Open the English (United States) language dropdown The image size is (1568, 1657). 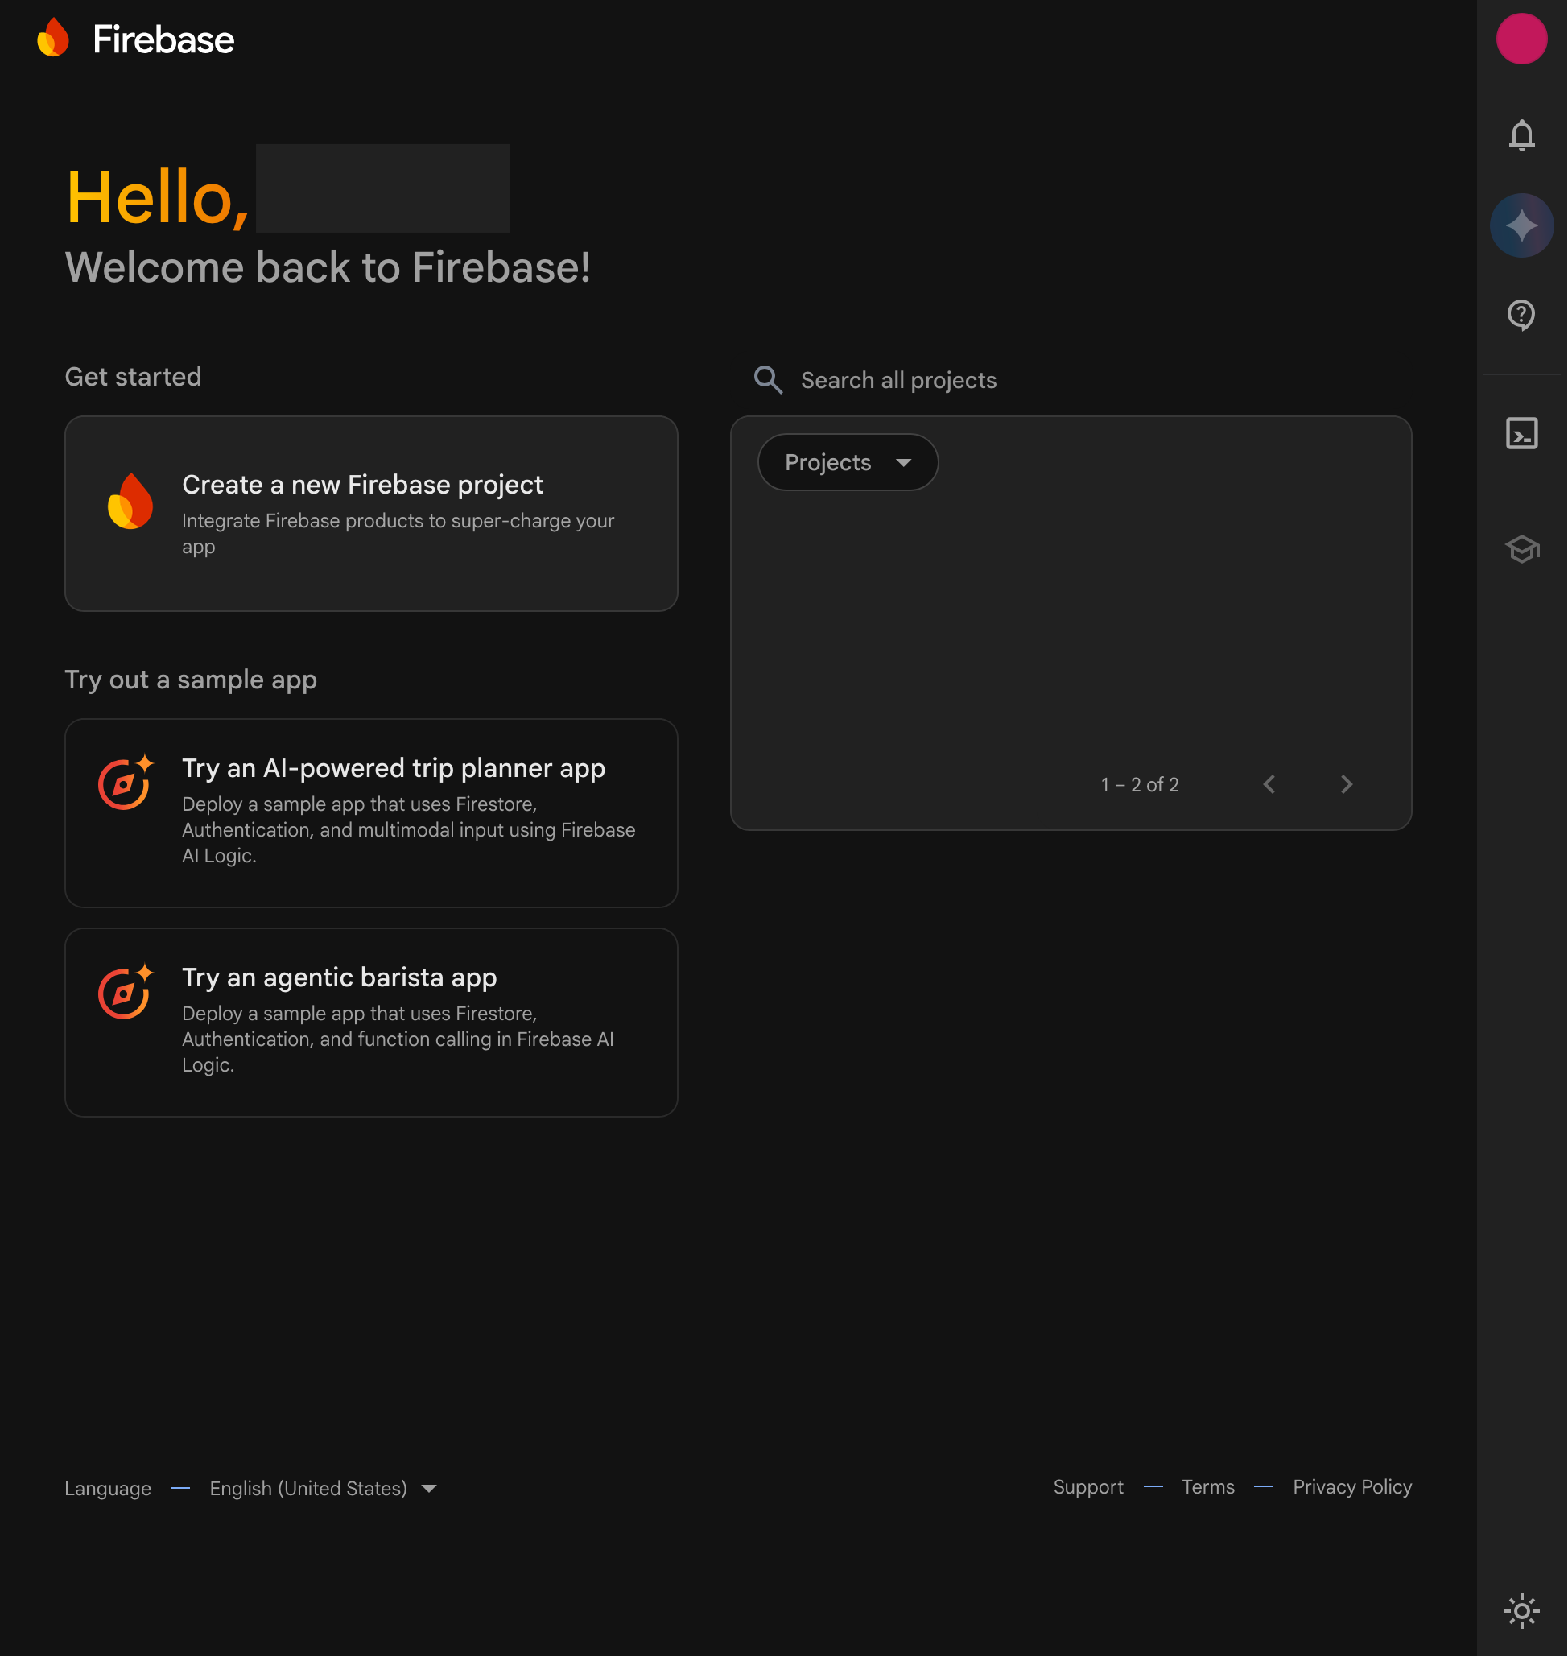(323, 1488)
